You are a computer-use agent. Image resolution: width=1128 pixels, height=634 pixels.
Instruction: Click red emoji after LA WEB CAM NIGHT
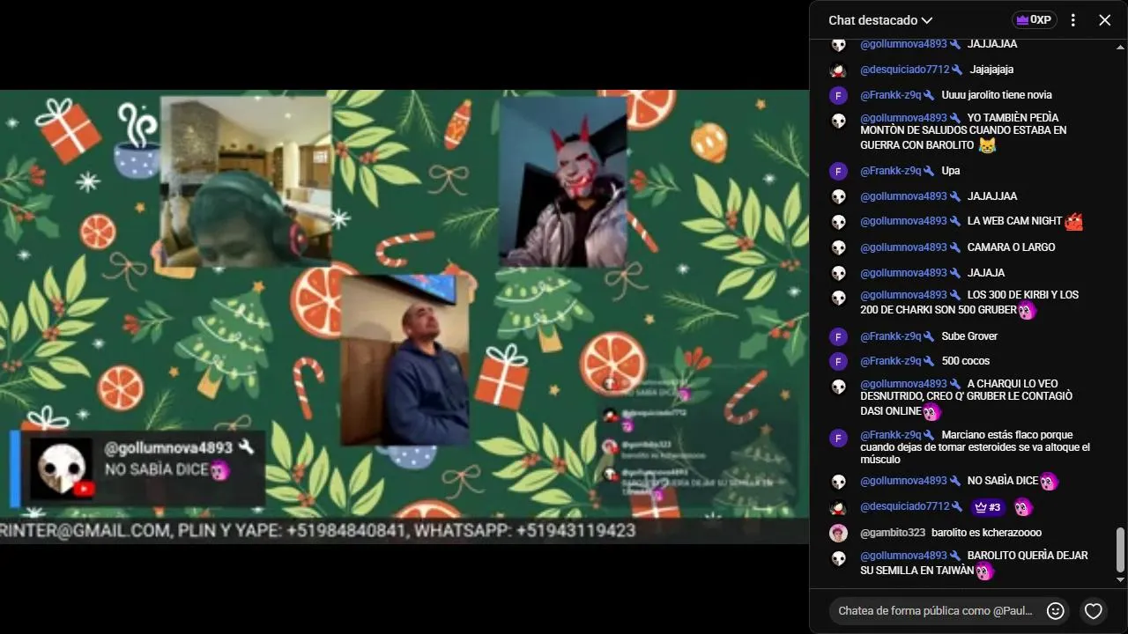point(1073,222)
